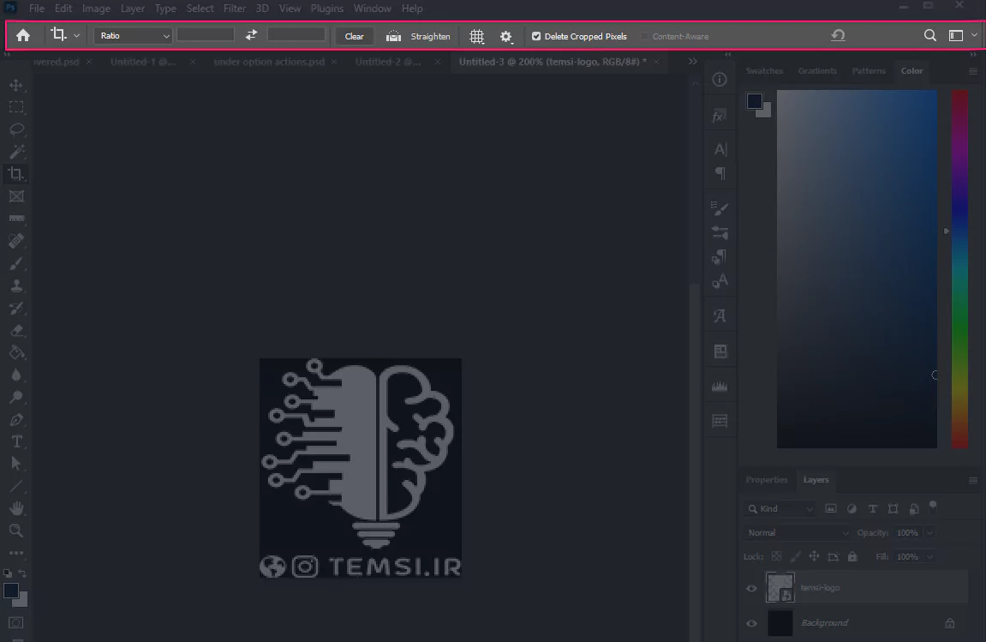Open the Normal blend mode dropdown
Image resolution: width=986 pixels, height=642 pixels.
click(x=798, y=532)
